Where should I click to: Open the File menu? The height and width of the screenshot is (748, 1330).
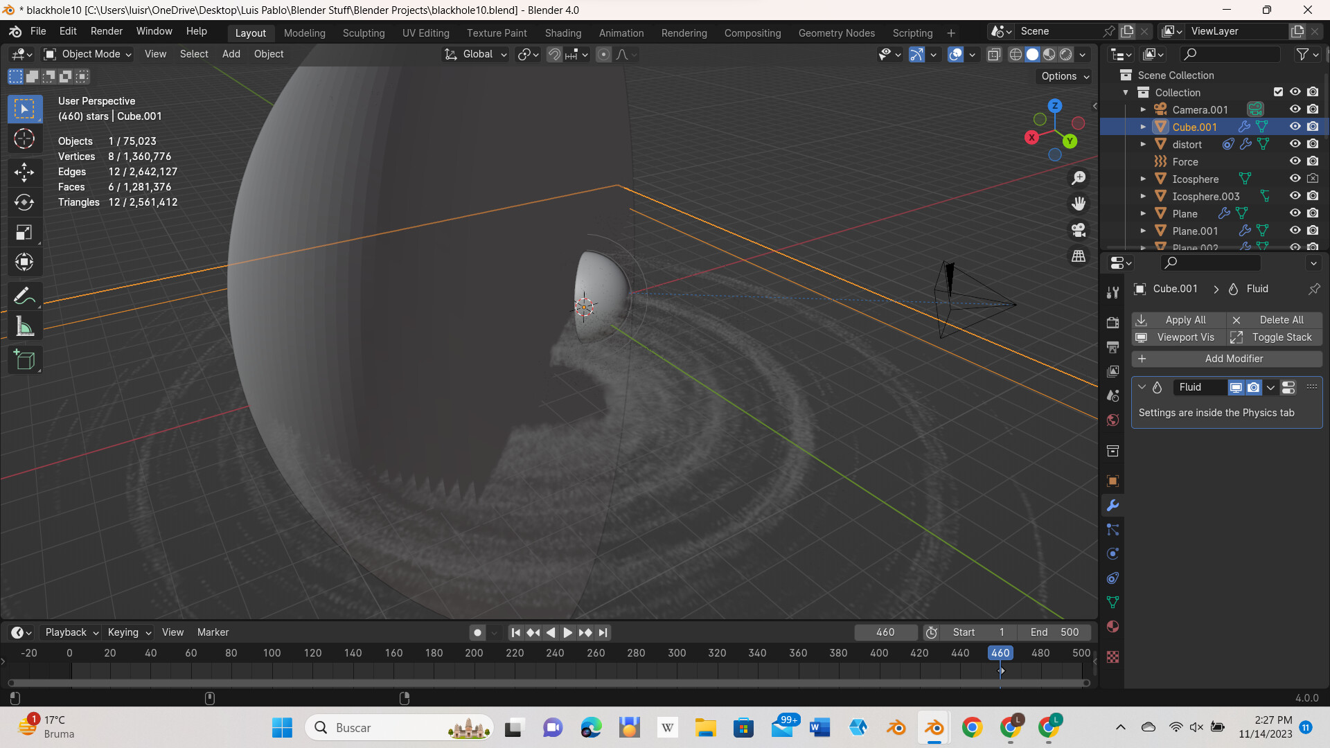point(38,31)
